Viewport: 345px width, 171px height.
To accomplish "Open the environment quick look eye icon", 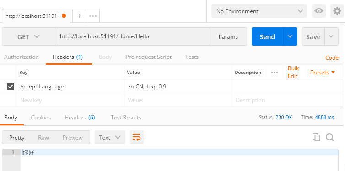I will [318, 11].
